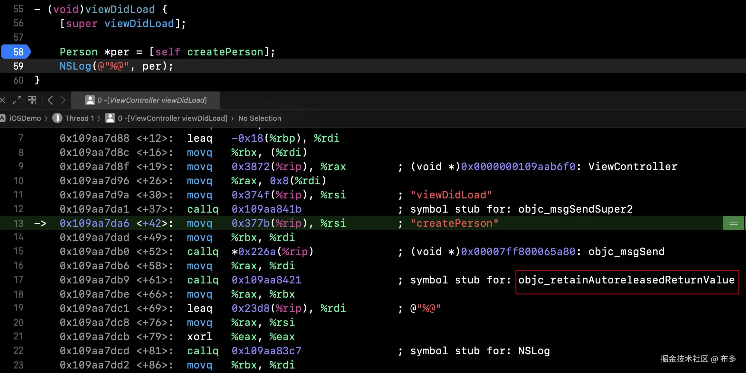Viewport: 746px width, 373px height.
Task: Set a breakpoint on disassembly line 17
Action: point(18,280)
